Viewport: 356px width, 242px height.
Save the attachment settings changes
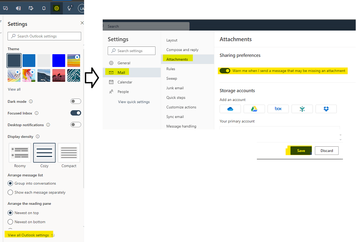coord(301,150)
